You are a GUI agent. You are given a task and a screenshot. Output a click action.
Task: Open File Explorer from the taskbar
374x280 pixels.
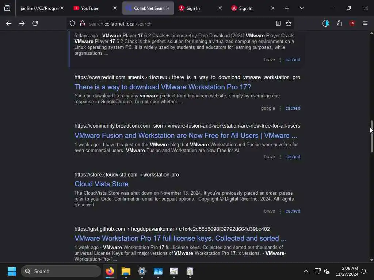(126, 271)
